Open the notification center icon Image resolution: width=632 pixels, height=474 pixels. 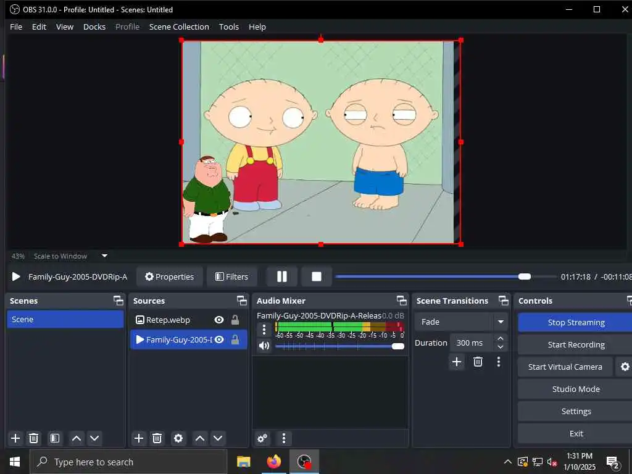613,463
